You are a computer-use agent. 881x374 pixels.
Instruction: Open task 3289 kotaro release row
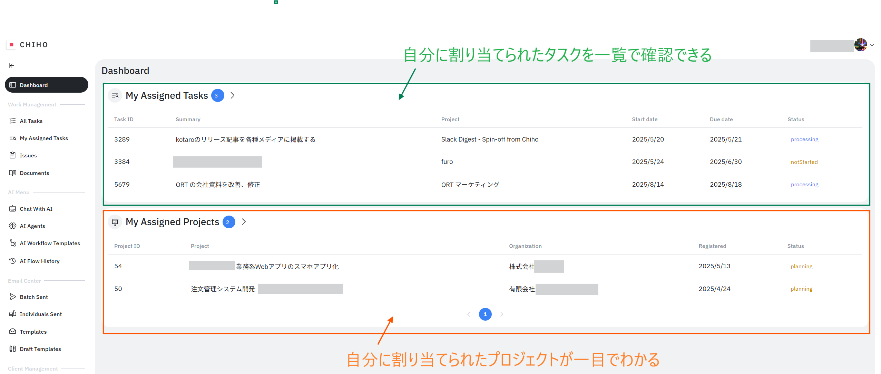coord(245,139)
